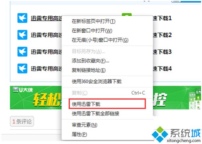Click the U大侠 logo on the green banner
Image resolution: width=202 pixels, height=144 pixels.
click(x=23, y=90)
